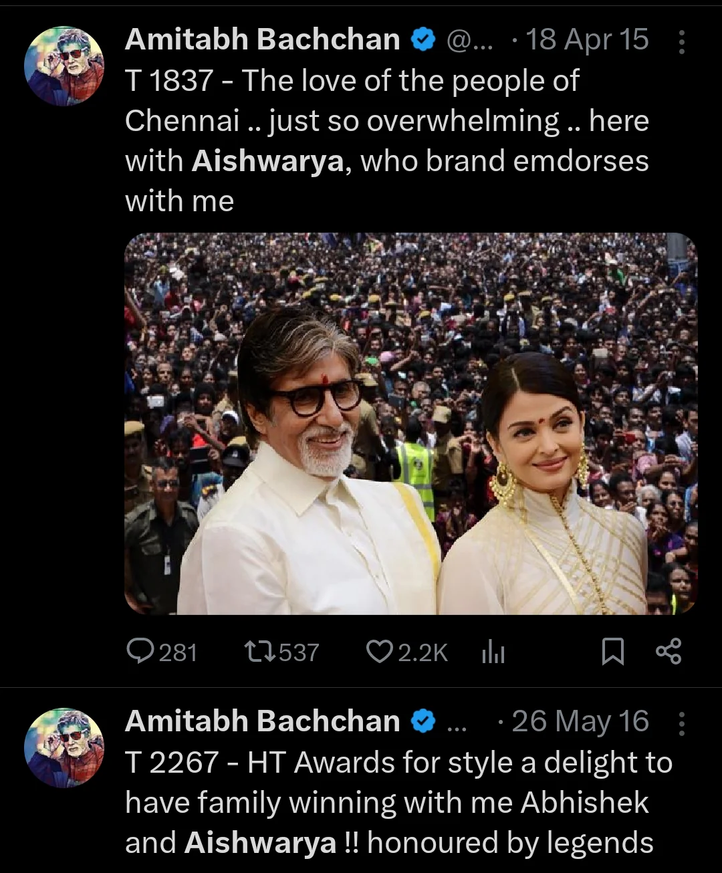Tap the truncated @ handle on the first tweet
Image resolution: width=722 pixels, height=873 pixels.
coord(469,40)
